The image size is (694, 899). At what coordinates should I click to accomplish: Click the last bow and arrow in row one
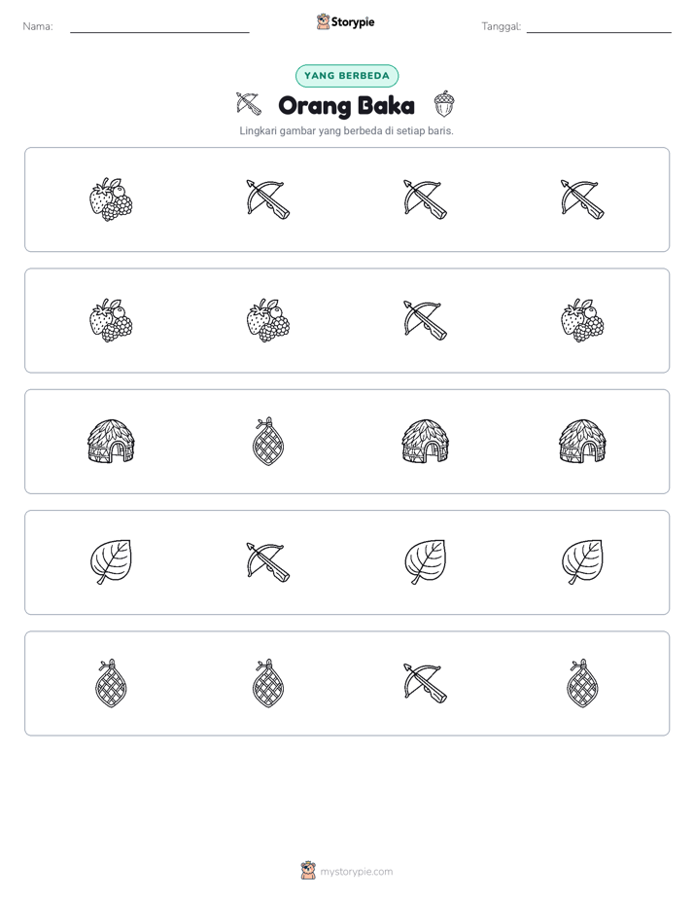click(582, 199)
